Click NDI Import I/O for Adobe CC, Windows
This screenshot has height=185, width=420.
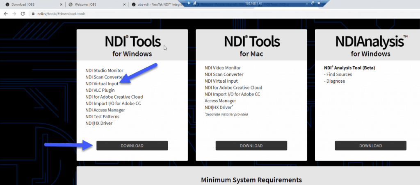tap(113, 104)
